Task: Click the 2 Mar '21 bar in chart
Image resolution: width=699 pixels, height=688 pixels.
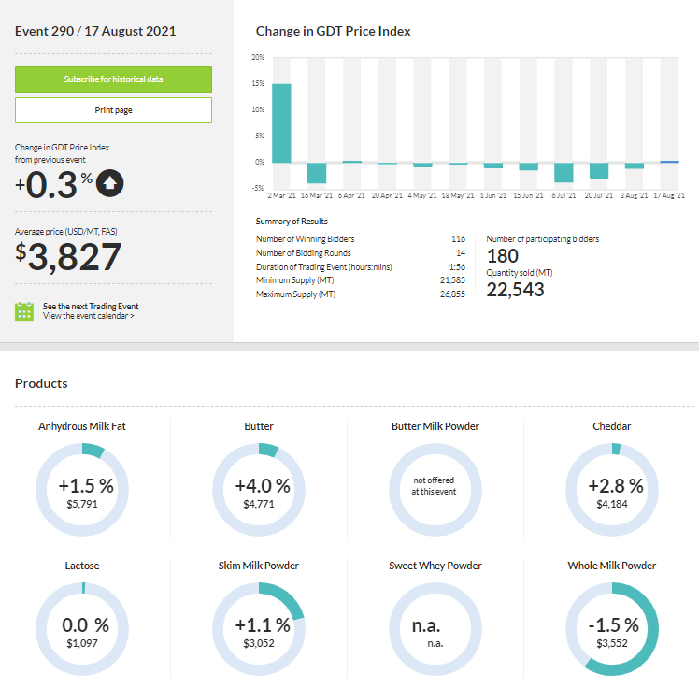Action: point(281,122)
